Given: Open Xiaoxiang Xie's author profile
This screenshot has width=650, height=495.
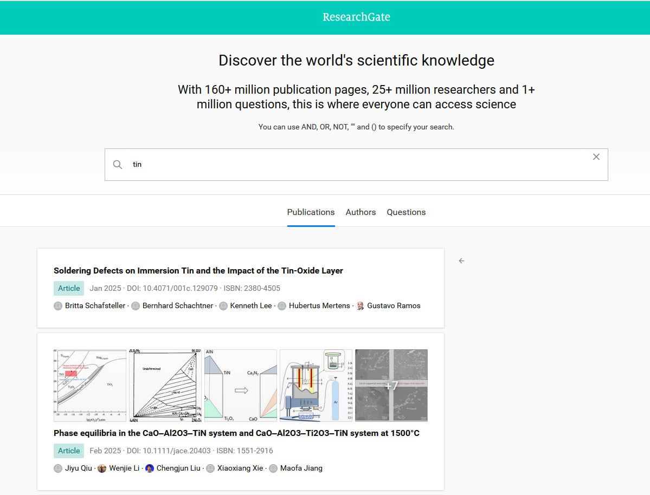Looking at the screenshot, I should coord(240,468).
